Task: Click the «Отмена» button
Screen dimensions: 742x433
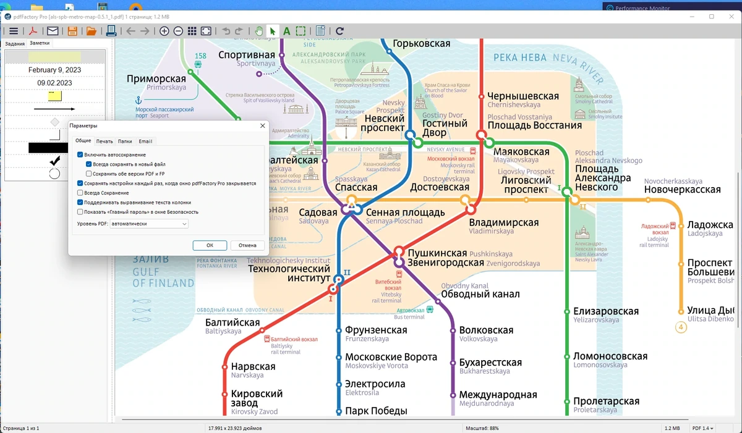Action: coord(247,245)
